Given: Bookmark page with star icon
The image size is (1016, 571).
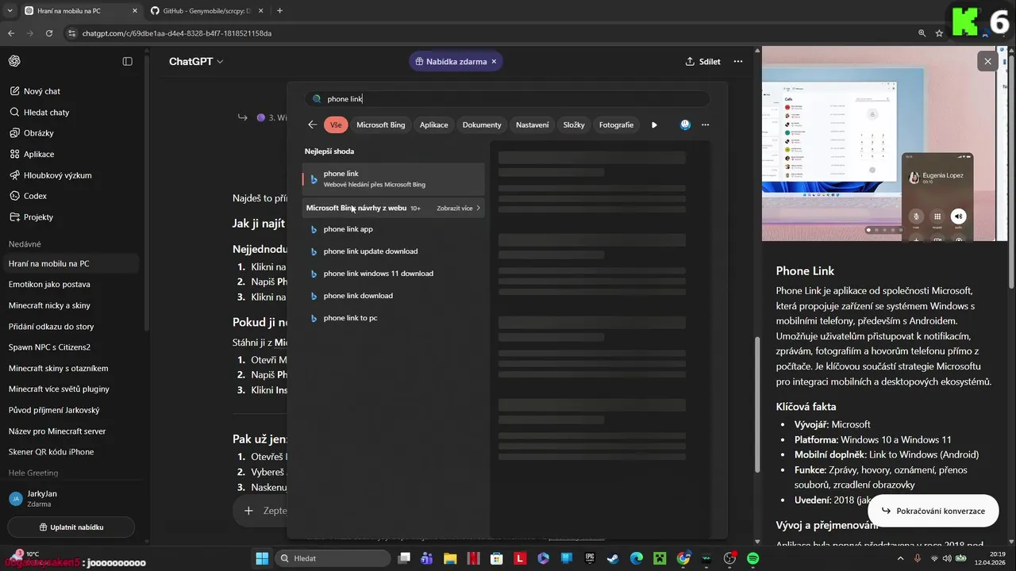Looking at the screenshot, I should (x=939, y=33).
